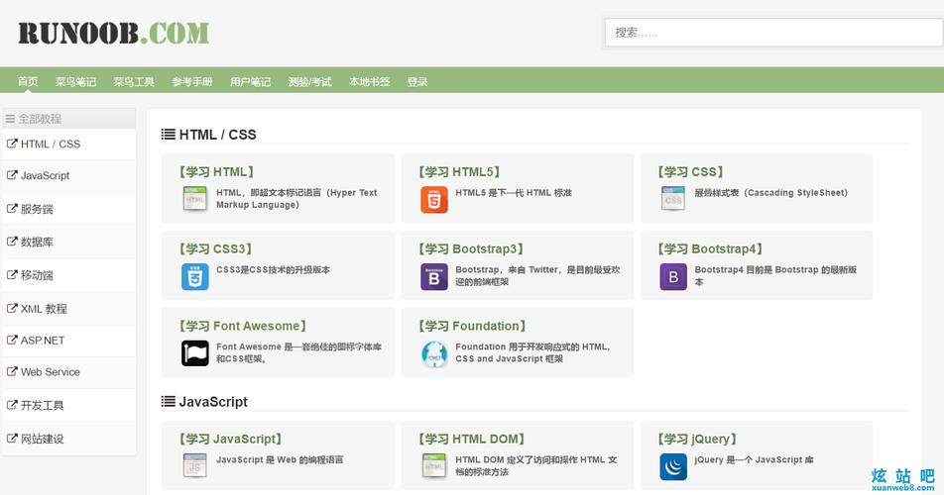Click the HTML5 是下一代 HTML 标准 description
Image resolution: width=944 pixels, height=495 pixels.
pyautogui.click(x=514, y=193)
